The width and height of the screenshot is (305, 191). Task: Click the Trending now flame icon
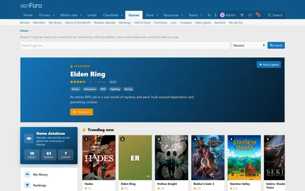click(84, 130)
